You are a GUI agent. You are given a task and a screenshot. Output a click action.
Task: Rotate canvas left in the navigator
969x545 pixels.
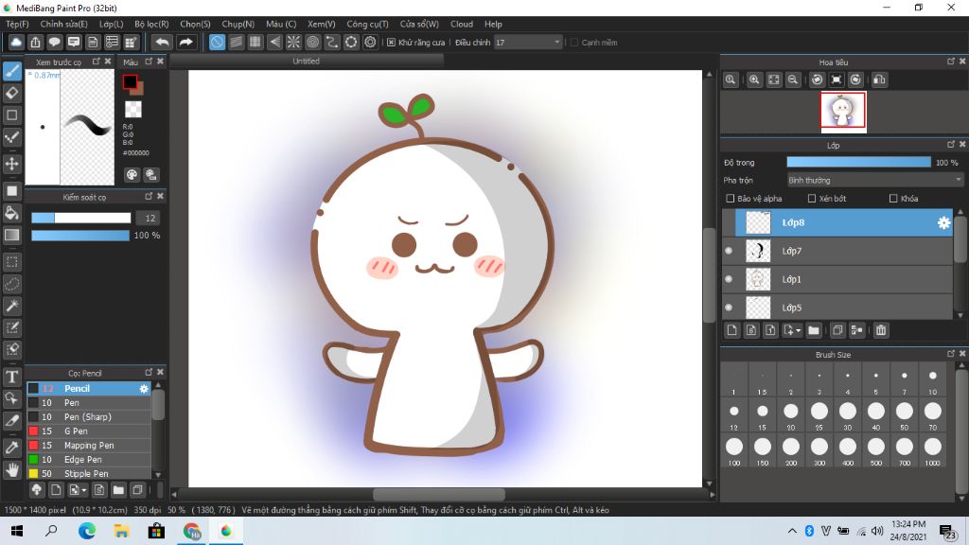(x=817, y=79)
